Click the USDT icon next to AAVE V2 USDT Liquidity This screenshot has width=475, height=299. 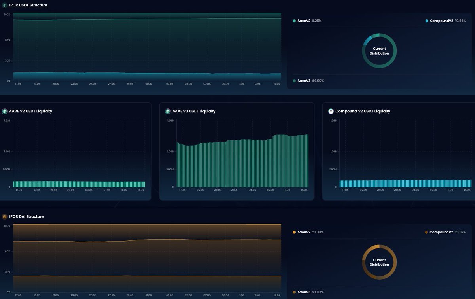5,111
